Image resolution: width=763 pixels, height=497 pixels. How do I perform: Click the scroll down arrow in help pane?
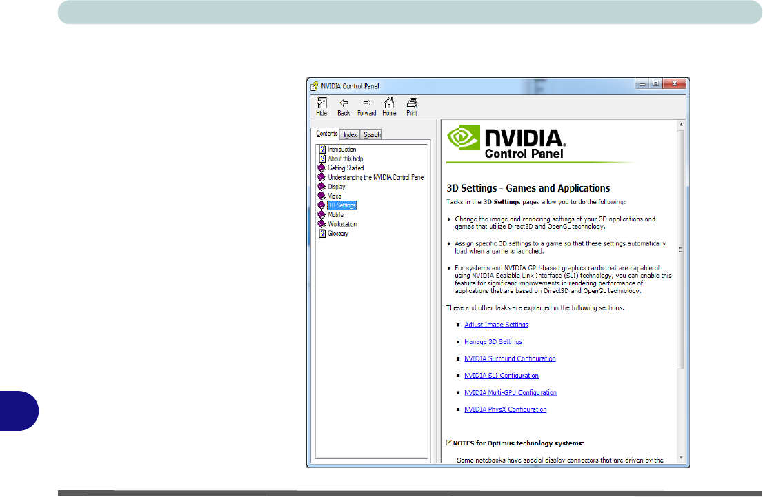coord(682,457)
